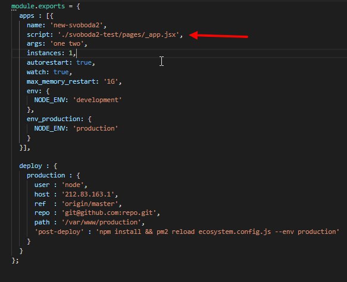
Task: Click the 'host' key in deploy
Action: click(42, 194)
